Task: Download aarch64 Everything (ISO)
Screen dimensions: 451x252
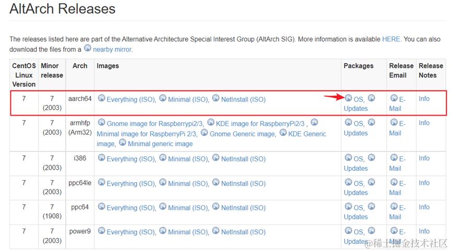Action: pyautogui.click(x=131, y=99)
